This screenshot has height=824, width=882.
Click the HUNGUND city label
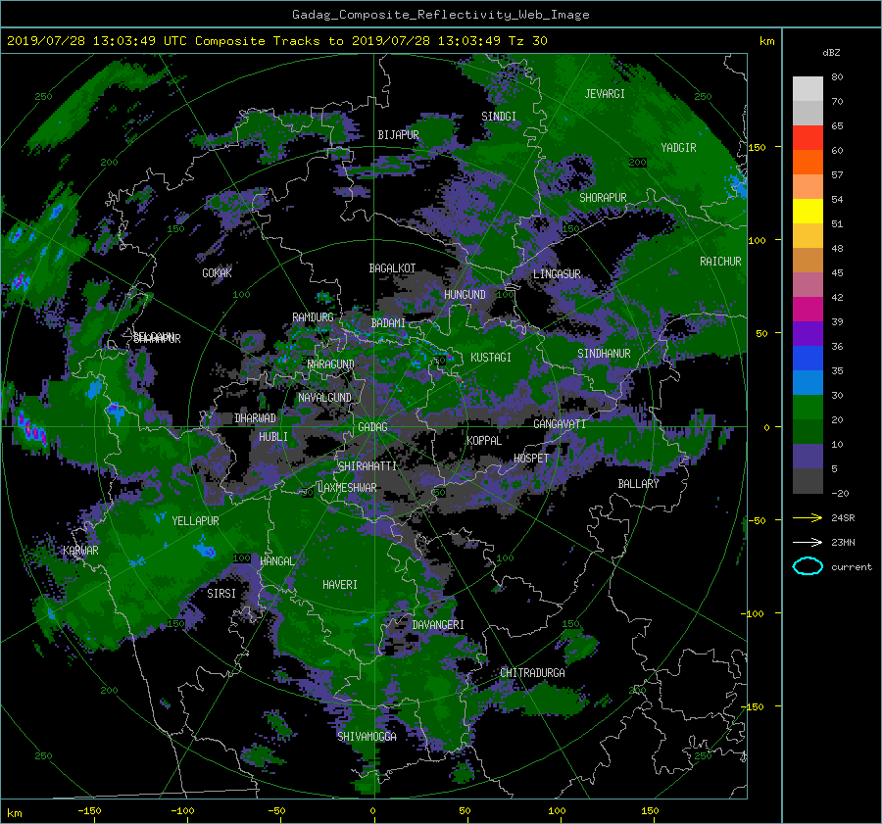[x=465, y=294]
